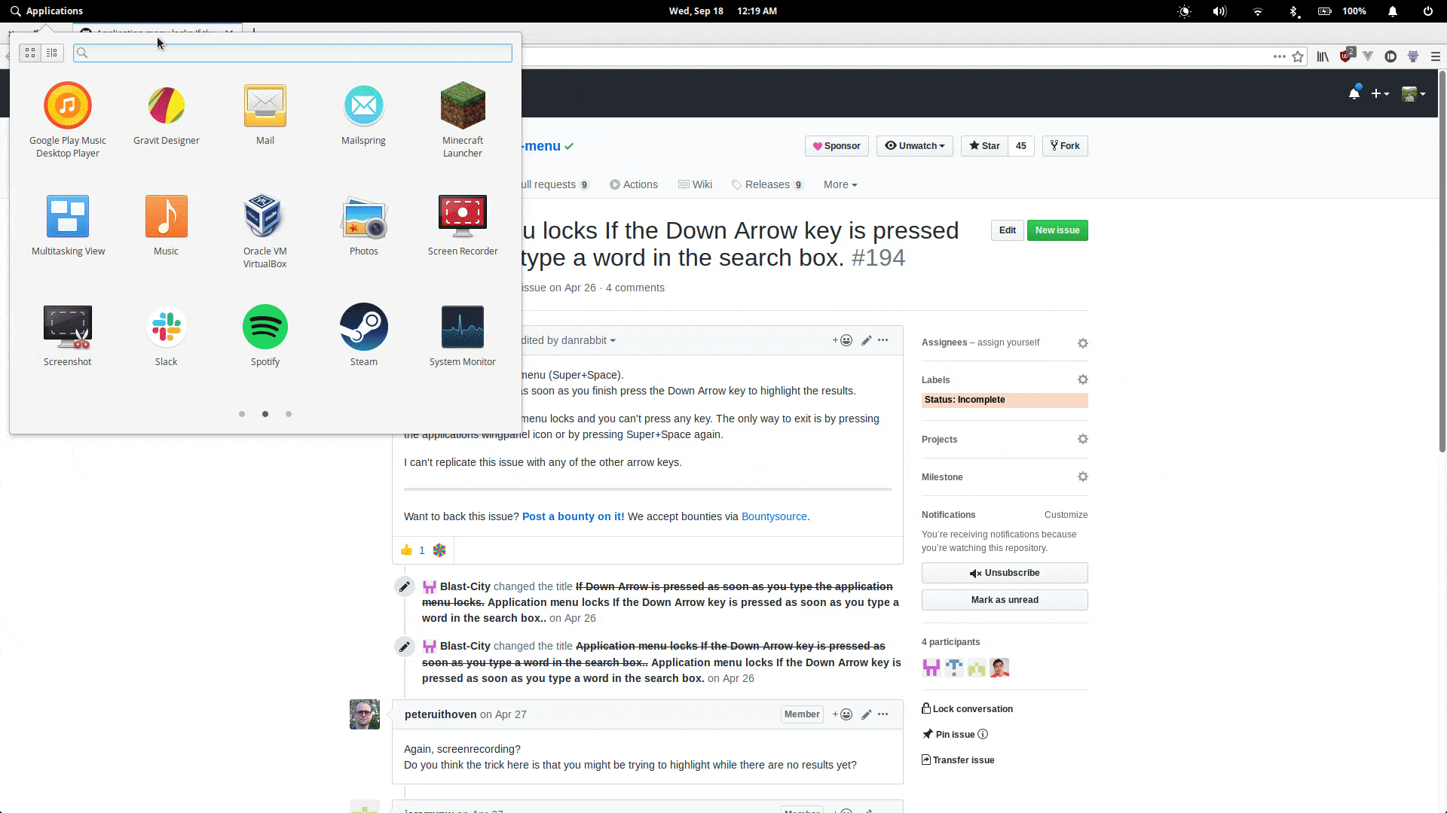Switch the applications menu to grid view
Screen dimensions: 1447x813
[x=30, y=53]
